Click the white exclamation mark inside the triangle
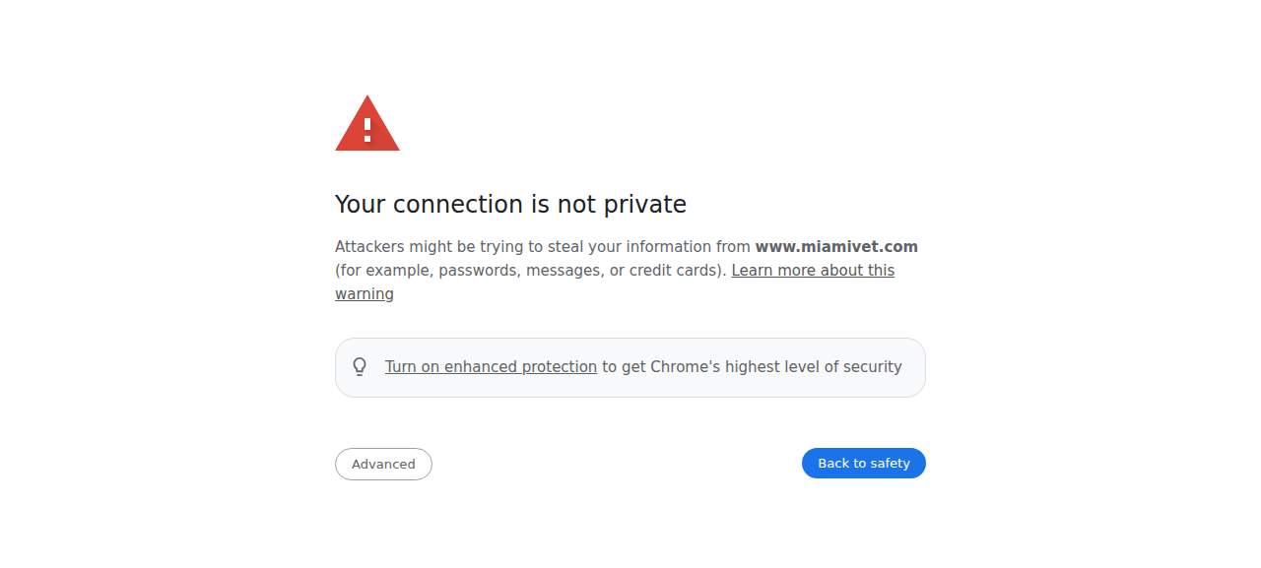The width and height of the screenshot is (1261, 568). [367, 129]
